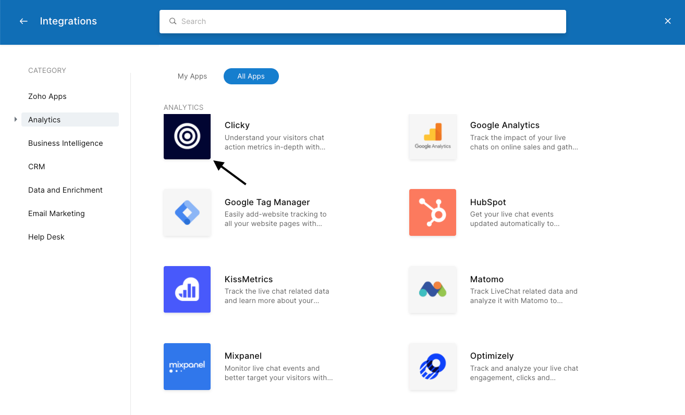Click the description 'Get your live chat events'
Image resolution: width=685 pixels, height=415 pixels.
[x=512, y=214]
